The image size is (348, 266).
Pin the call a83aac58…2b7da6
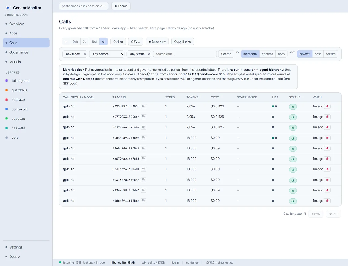[x=327, y=190]
